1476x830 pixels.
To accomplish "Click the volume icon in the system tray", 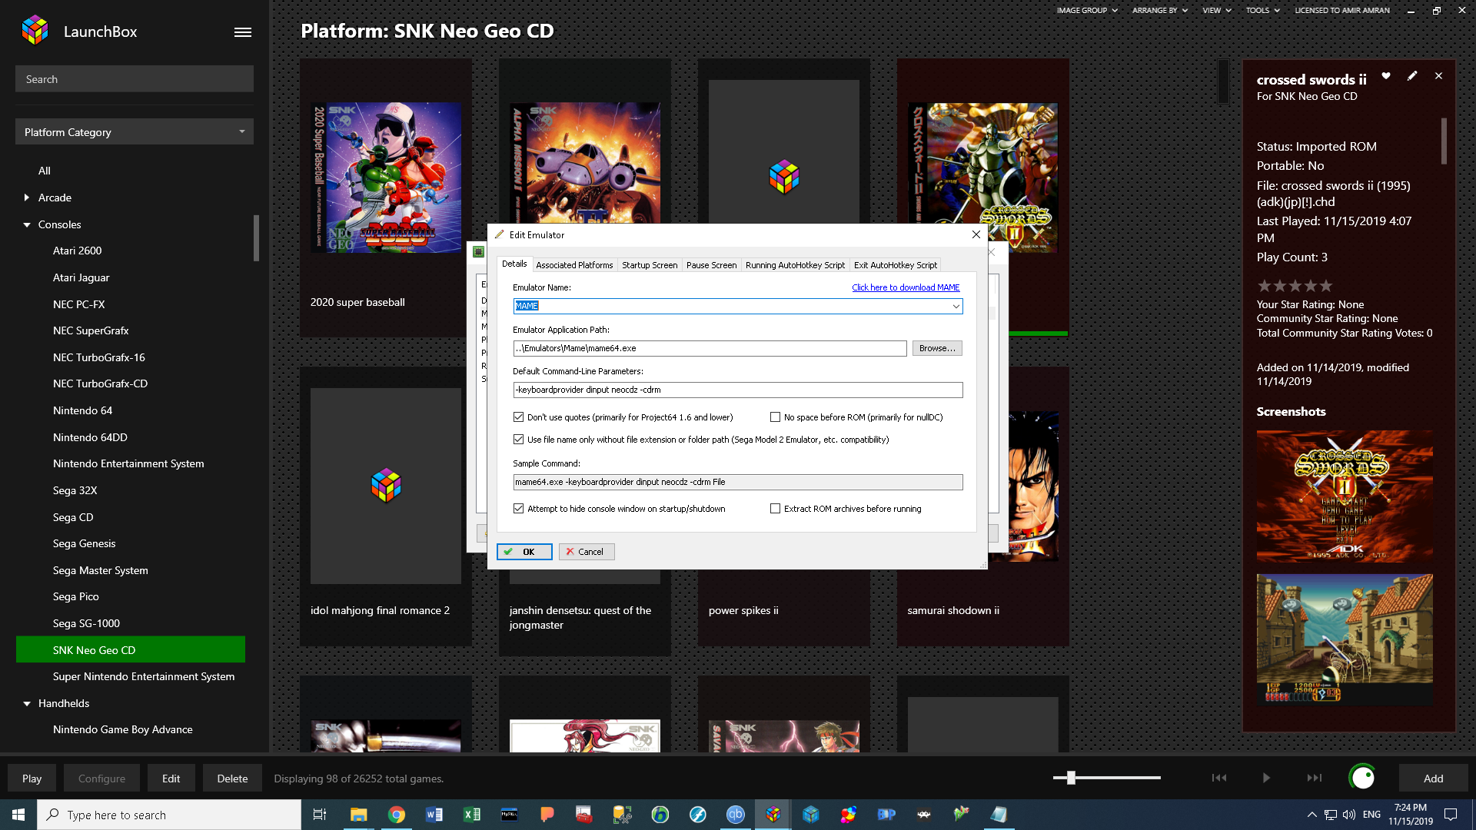I will (x=1349, y=815).
